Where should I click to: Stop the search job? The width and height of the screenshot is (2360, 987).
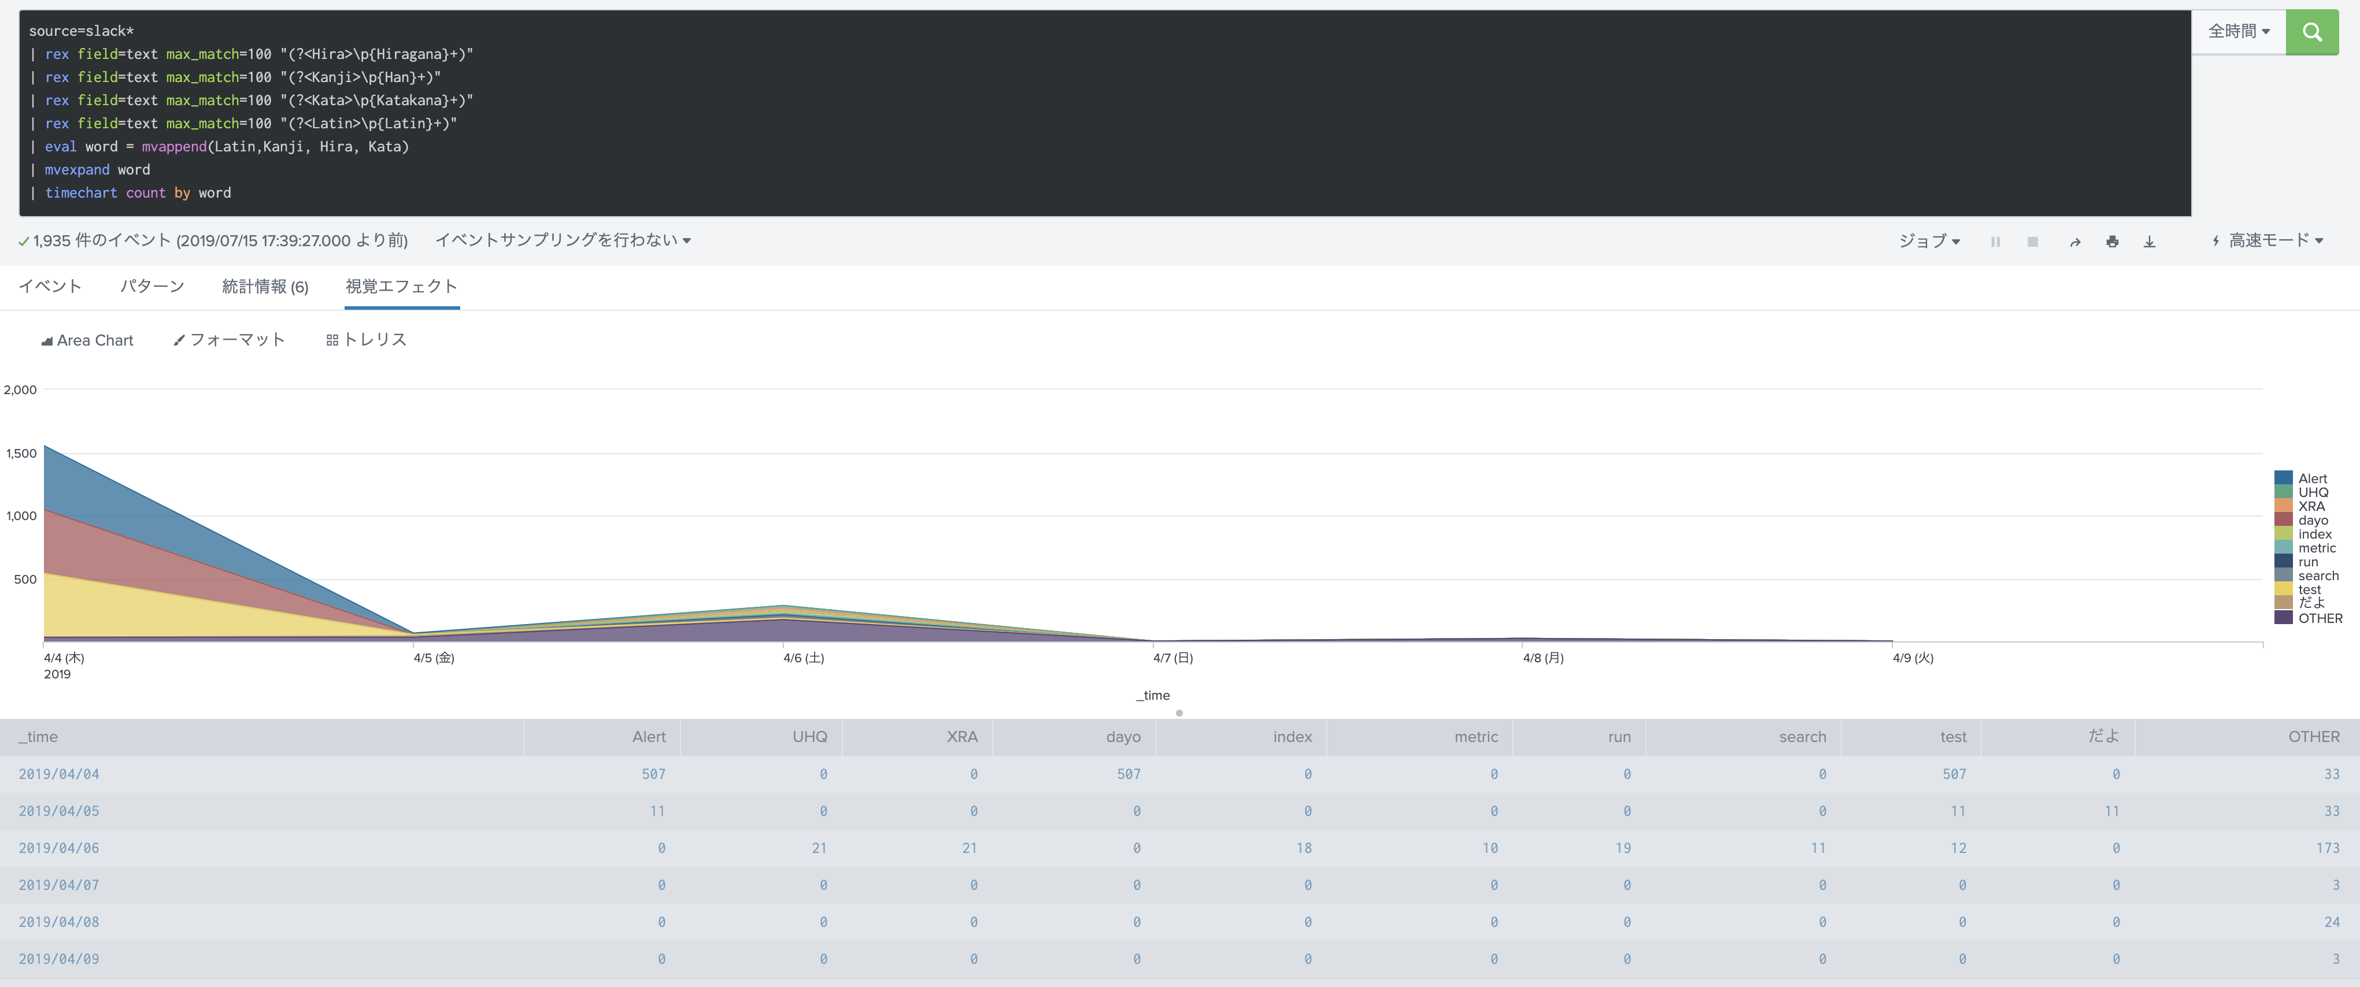point(2032,242)
